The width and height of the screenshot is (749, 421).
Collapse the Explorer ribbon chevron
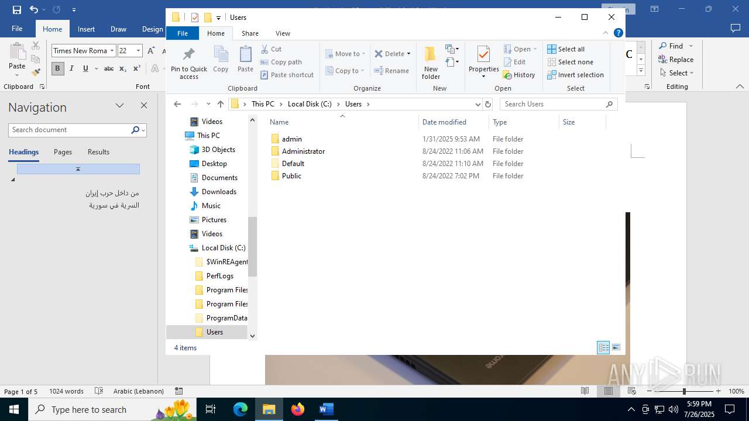[x=606, y=33]
